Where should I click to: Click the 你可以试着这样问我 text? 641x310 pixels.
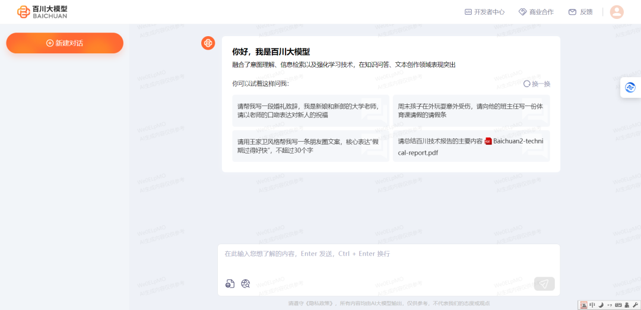point(261,84)
